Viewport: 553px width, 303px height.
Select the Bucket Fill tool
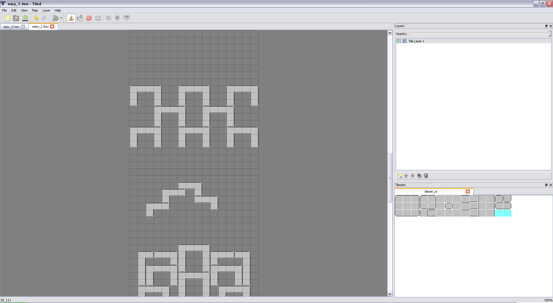pyautogui.click(x=80, y=18)
